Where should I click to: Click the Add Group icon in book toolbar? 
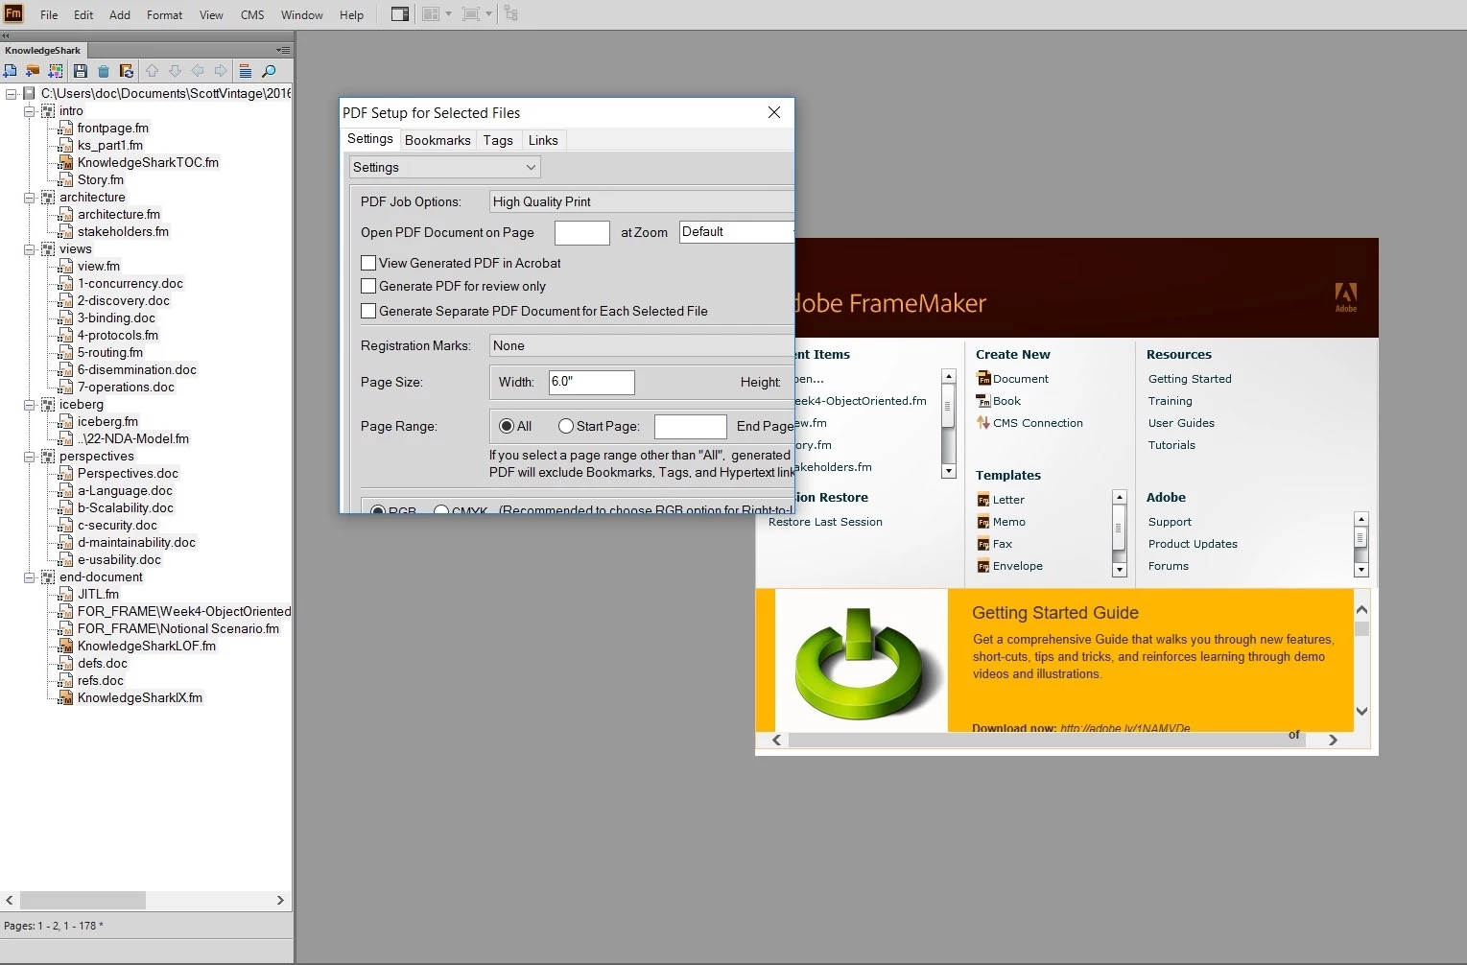pos(56,71)
